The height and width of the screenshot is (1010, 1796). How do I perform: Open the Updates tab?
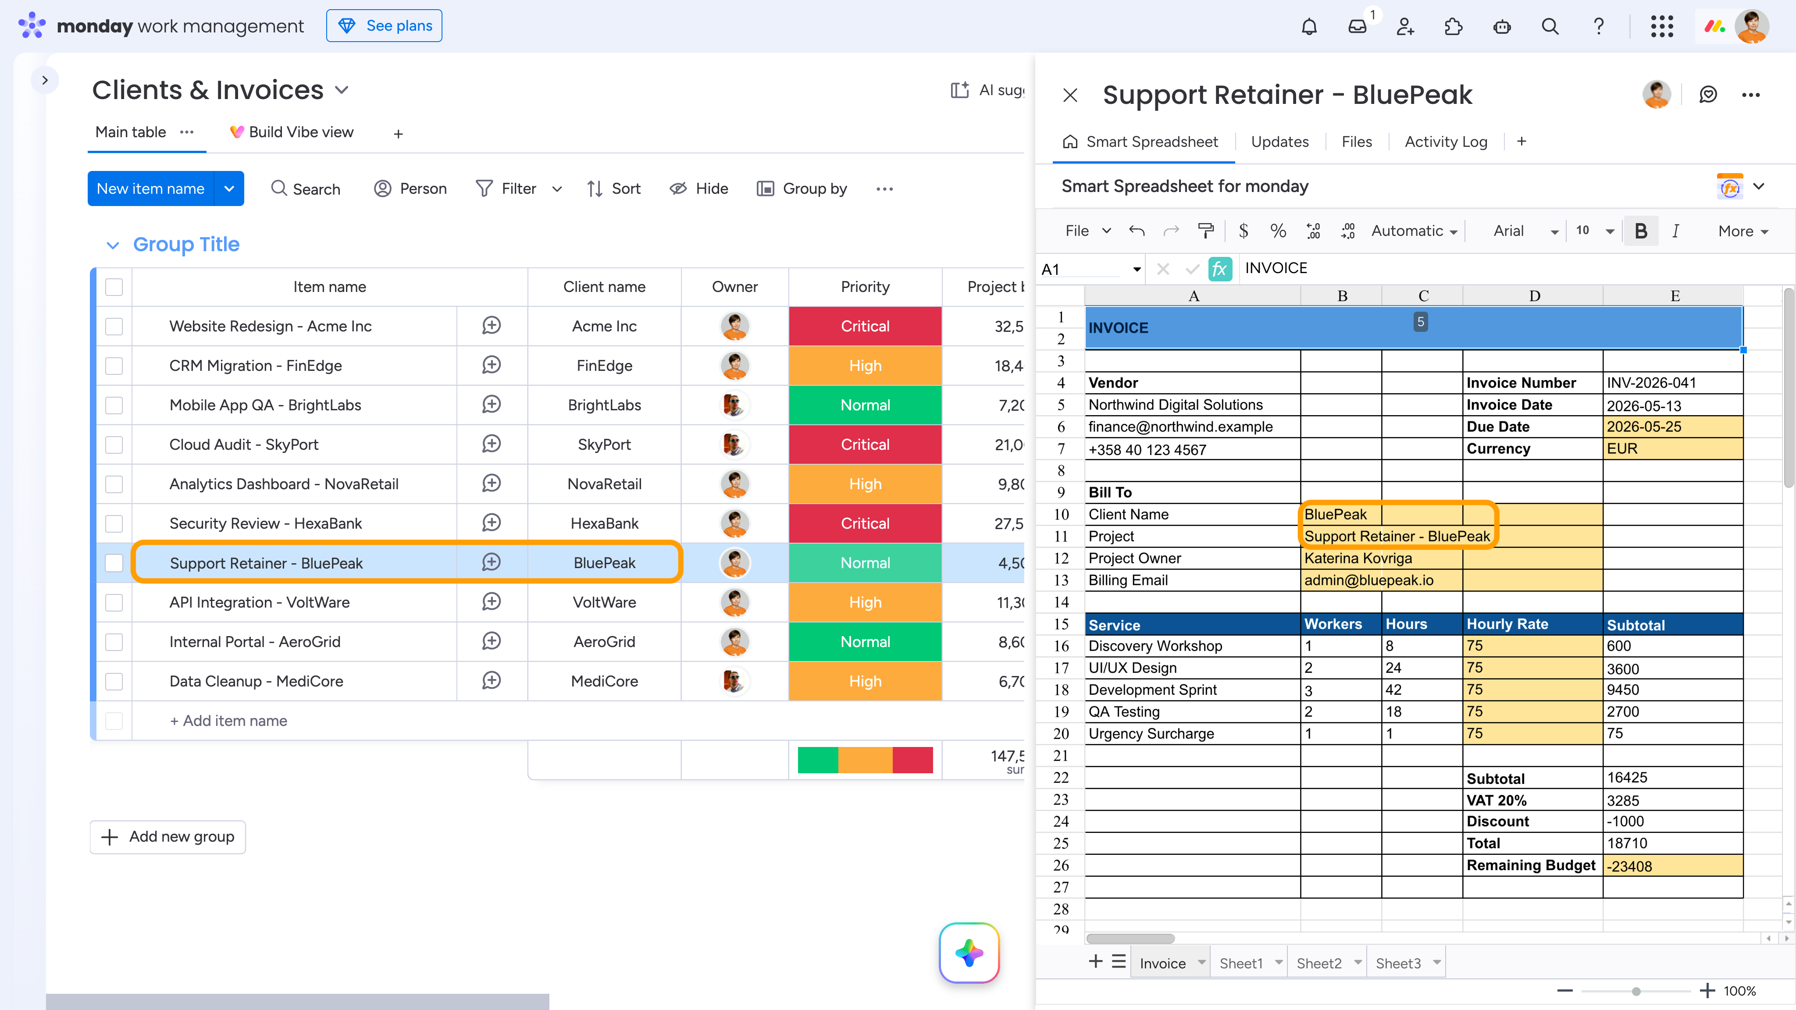tap(1279, 142)
